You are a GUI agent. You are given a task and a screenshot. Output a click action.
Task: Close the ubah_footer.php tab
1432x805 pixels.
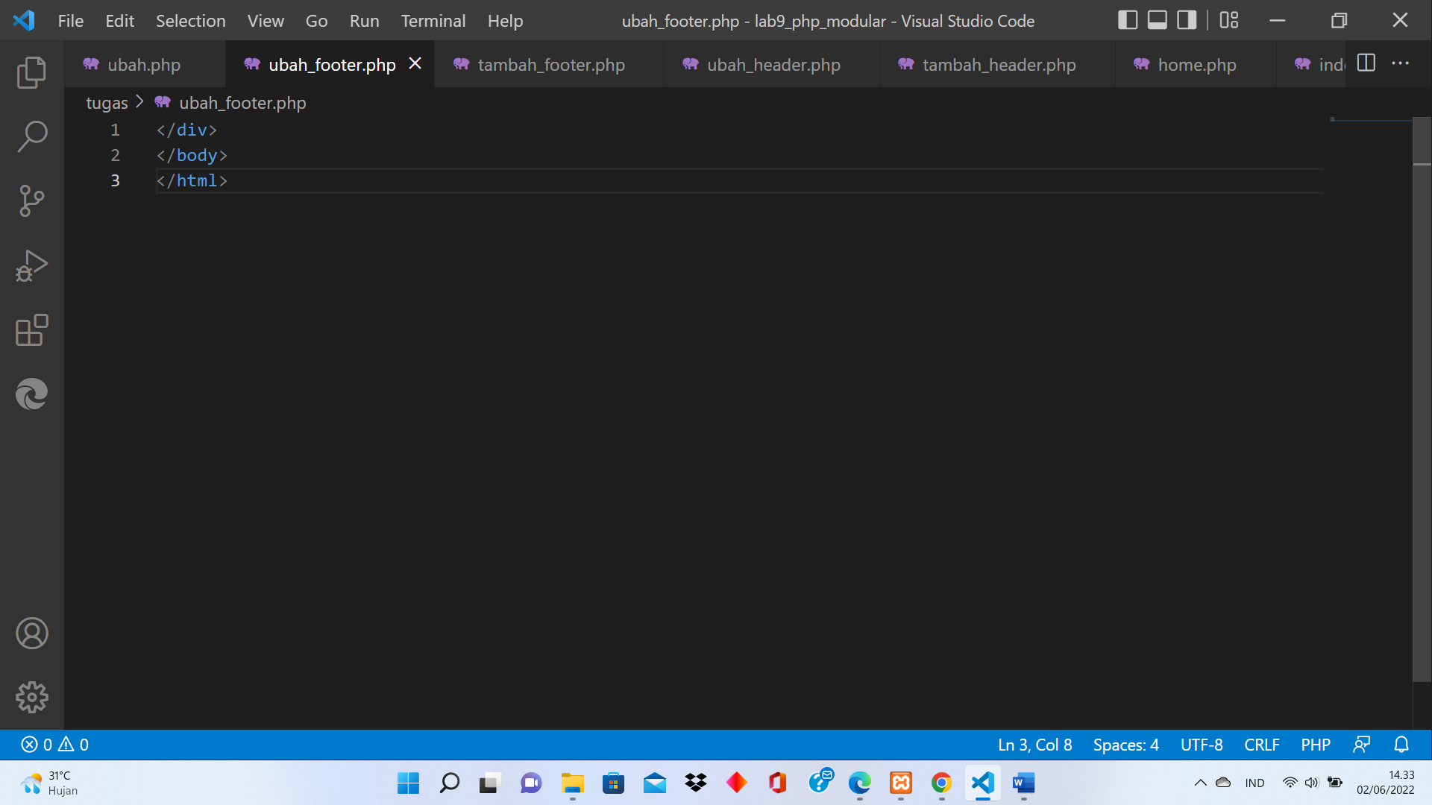[415, 64]
